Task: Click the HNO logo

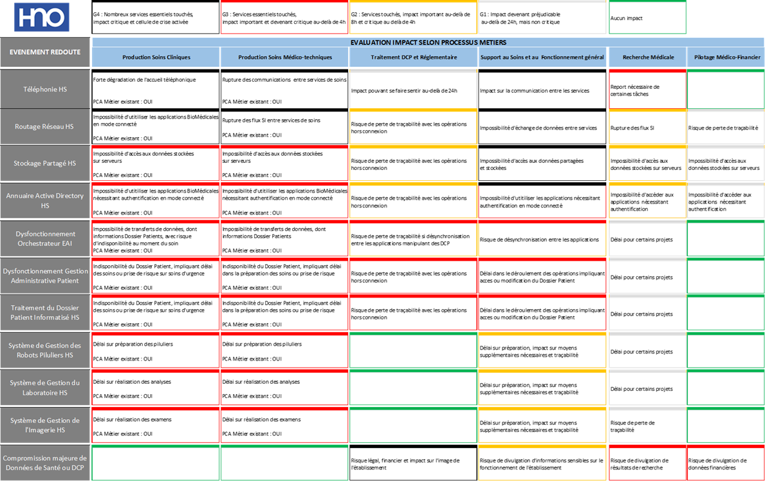Action: pyautogui.click(x=42, y=17)
